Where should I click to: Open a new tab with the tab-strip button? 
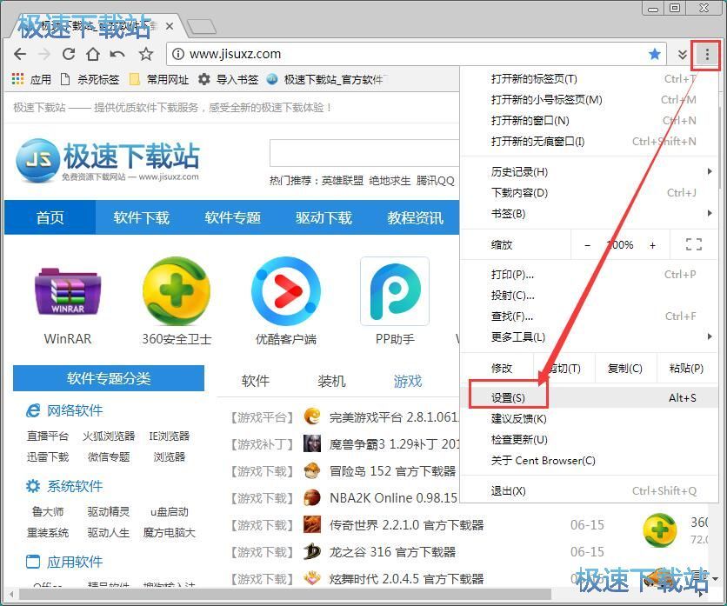[x=201, y=27]
